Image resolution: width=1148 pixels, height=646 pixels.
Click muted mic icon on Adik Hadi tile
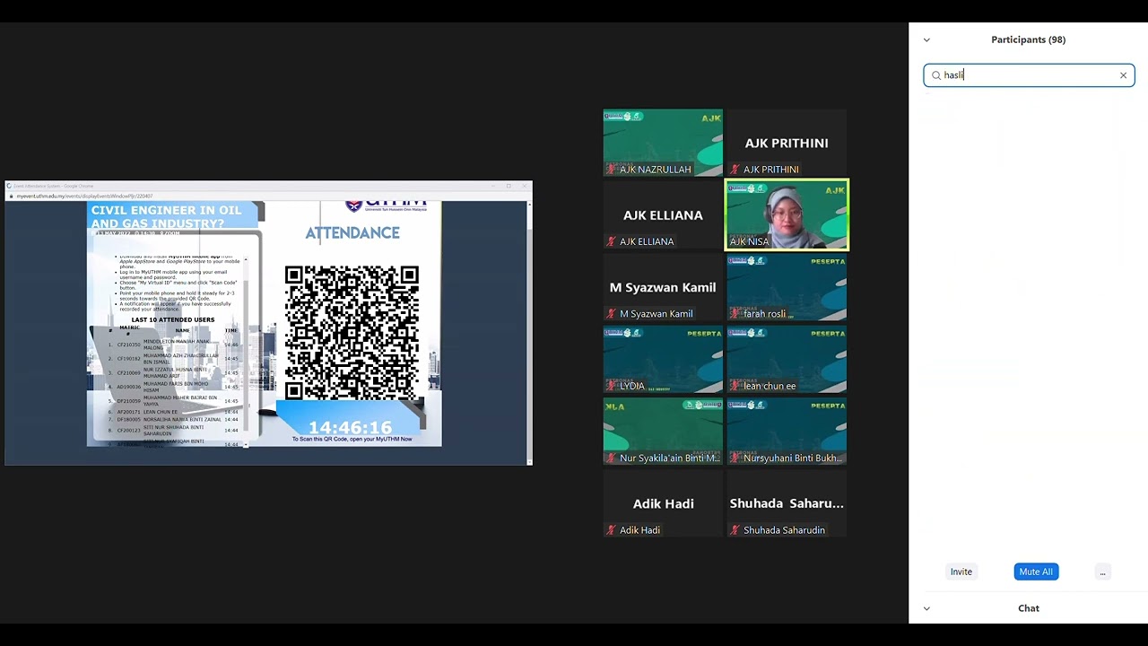(612, 530)
